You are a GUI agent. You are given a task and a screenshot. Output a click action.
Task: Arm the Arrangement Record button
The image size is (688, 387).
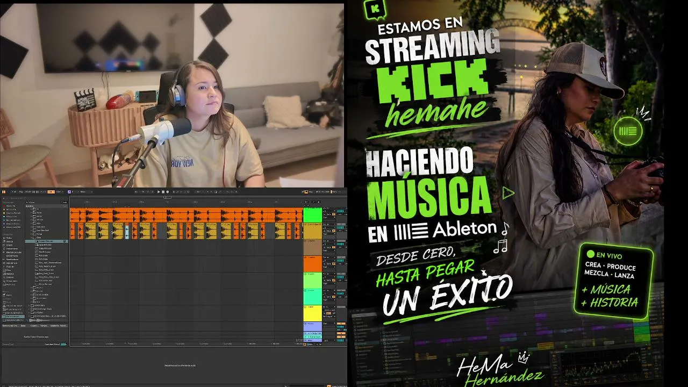click(x=167, y=192)
